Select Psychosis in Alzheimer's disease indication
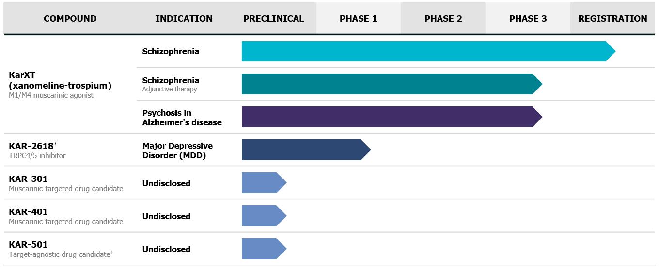Screen dimensions: 659x269 182,118
